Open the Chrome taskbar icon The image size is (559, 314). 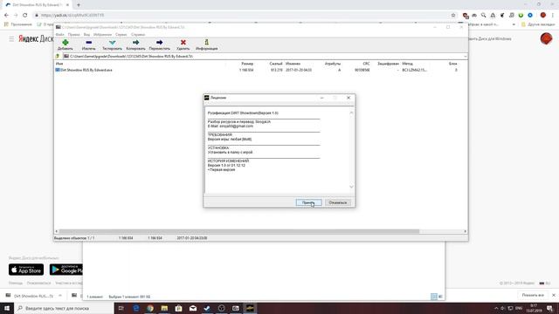click(x=150, y=308)
